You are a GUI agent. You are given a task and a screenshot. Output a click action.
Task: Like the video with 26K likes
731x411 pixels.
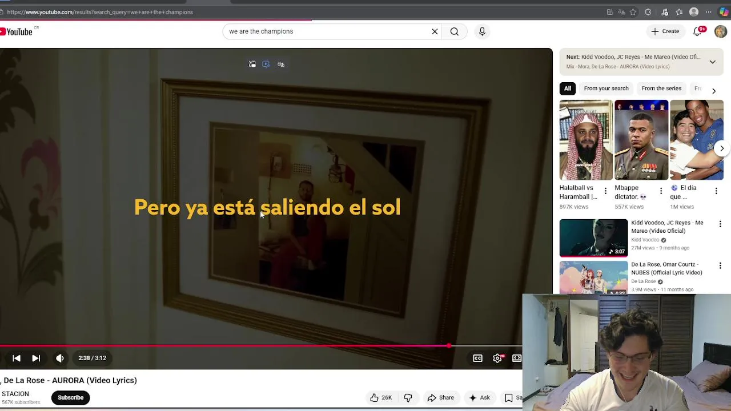tap(381, 398)
